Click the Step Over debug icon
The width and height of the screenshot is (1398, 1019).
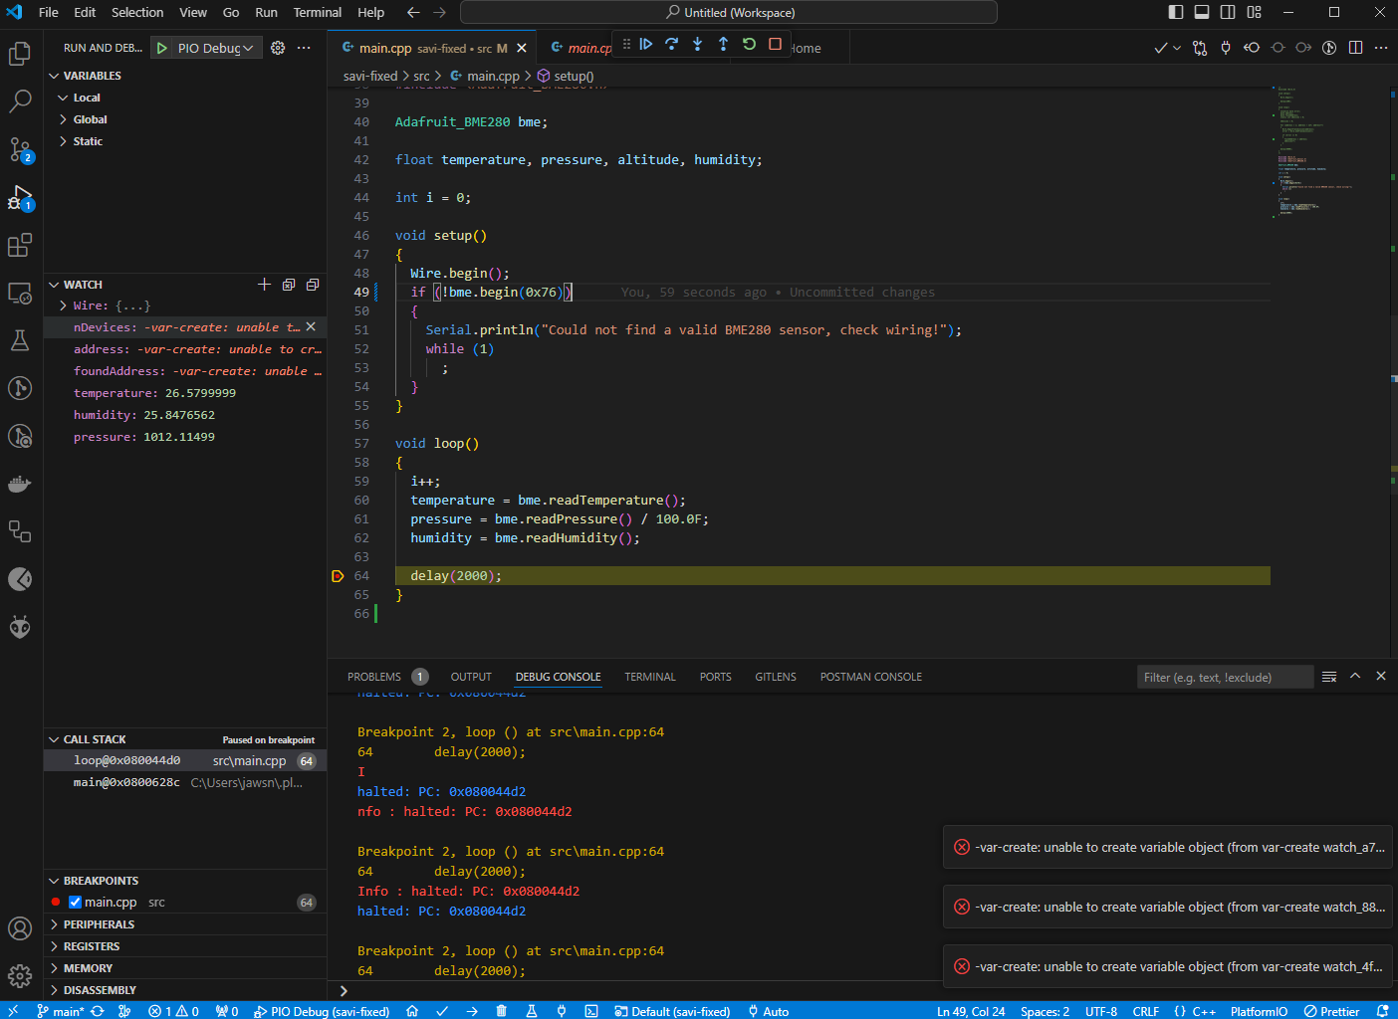tap(671, 44)
